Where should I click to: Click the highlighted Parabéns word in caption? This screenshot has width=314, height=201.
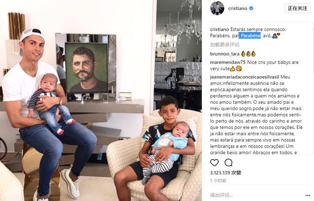coord(250,36)
